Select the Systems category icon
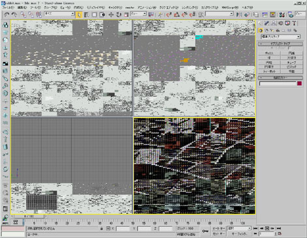307x238 pixels. [295, 31]
